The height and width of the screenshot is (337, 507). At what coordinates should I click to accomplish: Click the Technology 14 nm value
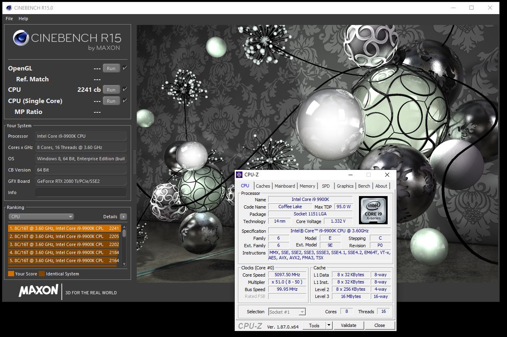[279, 221]
